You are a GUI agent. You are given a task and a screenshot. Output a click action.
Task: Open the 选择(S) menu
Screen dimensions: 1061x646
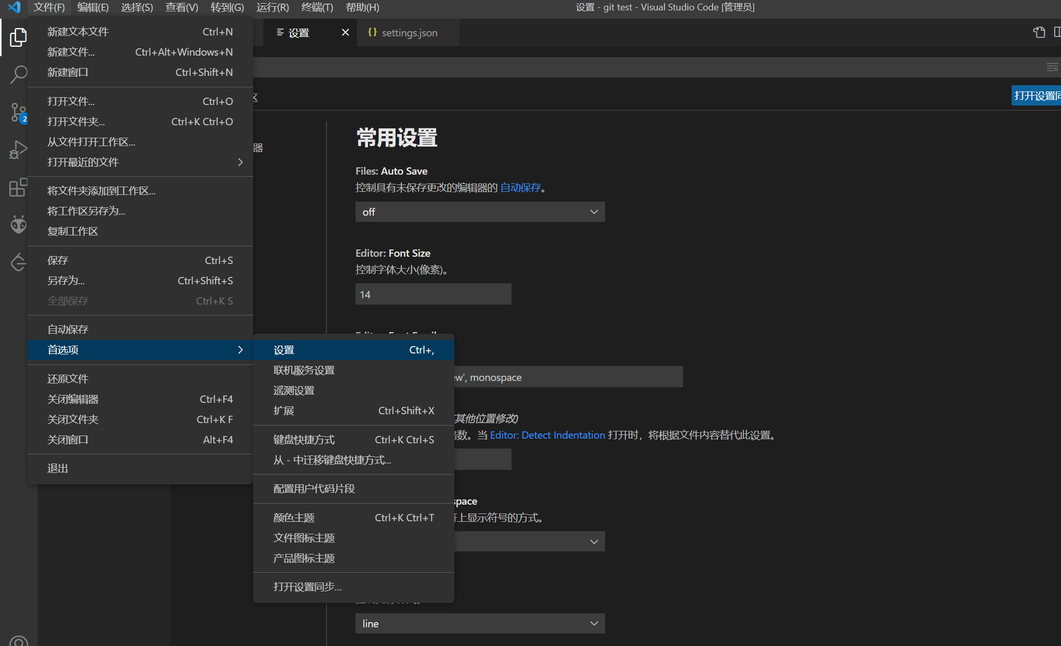point(137,7)
